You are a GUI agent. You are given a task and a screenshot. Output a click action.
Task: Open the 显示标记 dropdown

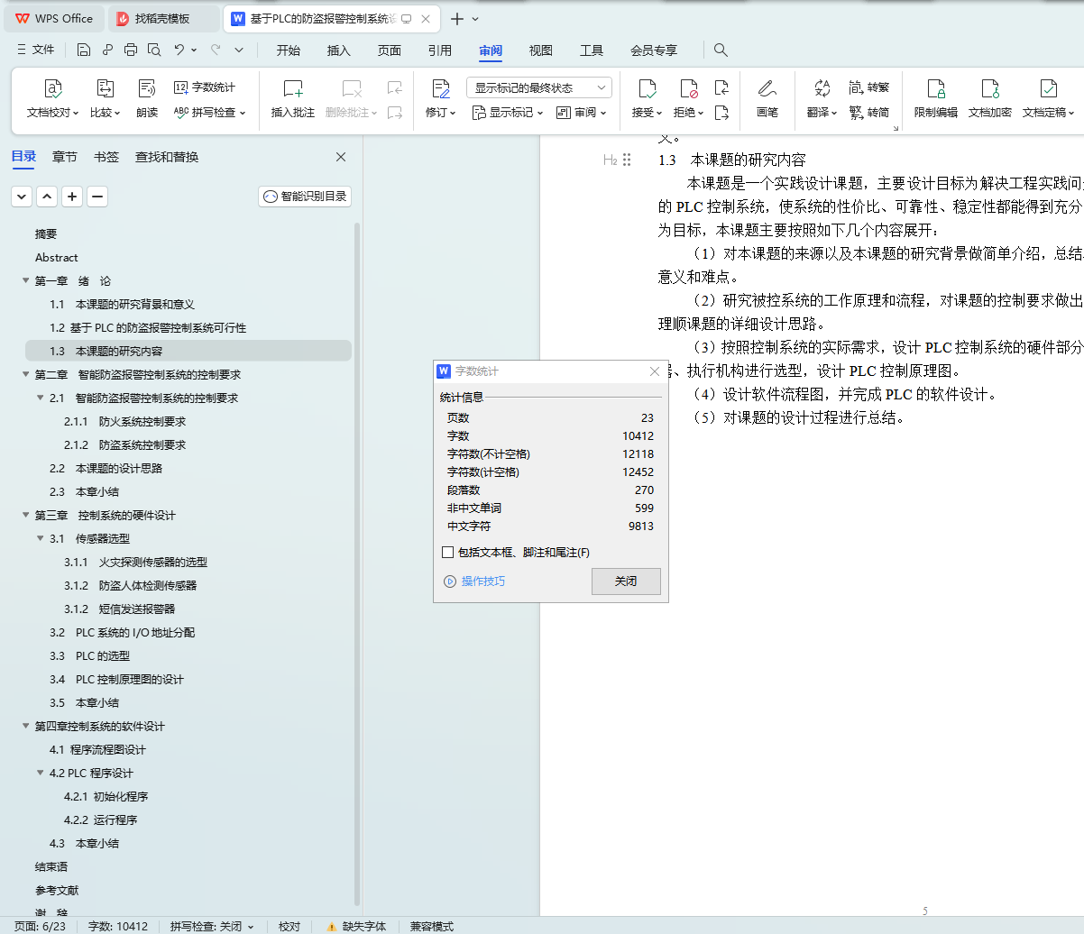[509, 113]
